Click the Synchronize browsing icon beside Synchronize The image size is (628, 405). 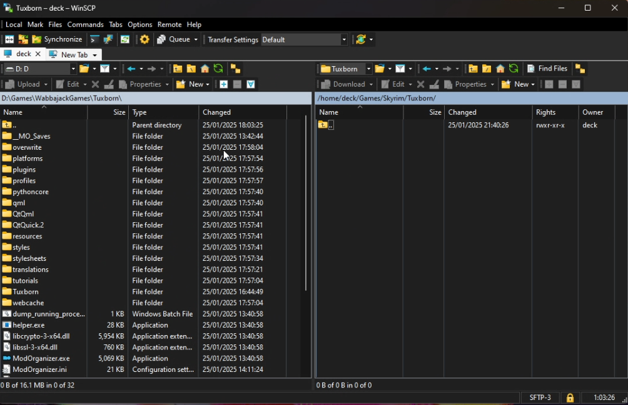pos(23,39)
